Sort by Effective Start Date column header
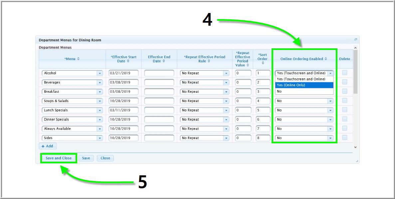Image resolution: width=395 pixels, height=199 pixels. pyautogui.click(x=123, y=59)
